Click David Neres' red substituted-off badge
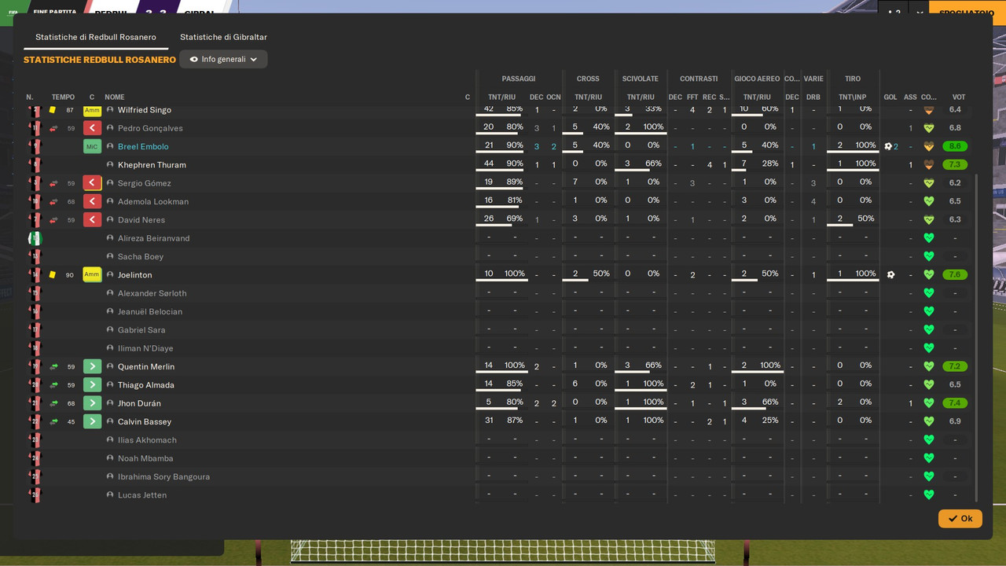Image resolution: width=1006 pixels, height=566 pixels. [92, 220]
